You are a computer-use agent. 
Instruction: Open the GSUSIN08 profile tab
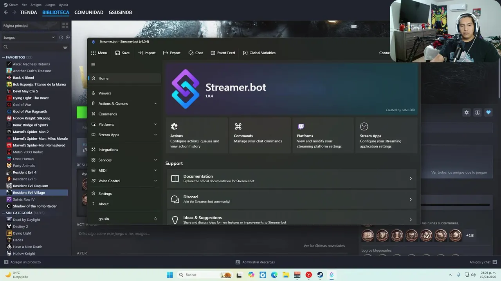pos(120,12)
